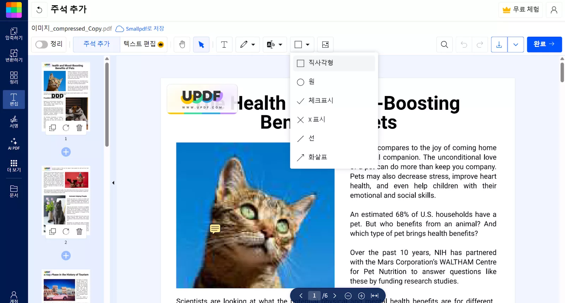Image resolution: width=565 pixels, height=303 pixels.
Task: Start the 무료 체험 free trial
Action: pyautogui.click(x=521, y=10)
